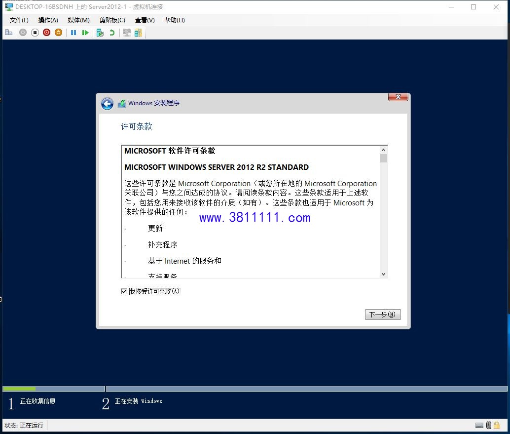Click the mouse status icon
This screenshot has width=510, height=434.
point(488,425)
